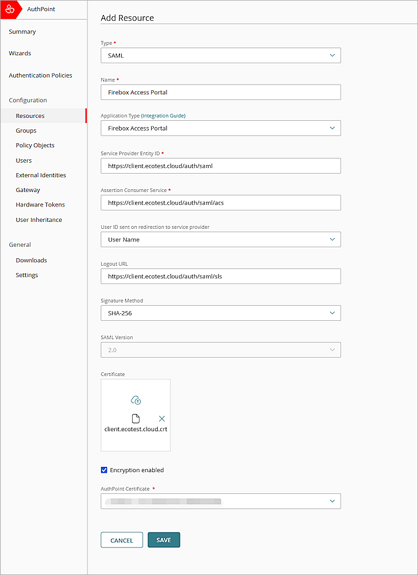418x575 pixels.
Task: Open Hardware Tokens settings
Action: [x=40, y=204]
